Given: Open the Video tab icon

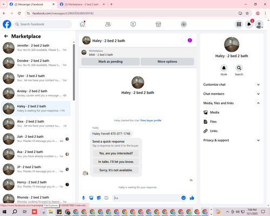Looking at the screenshot, I should pyautogui.click(x=133, y=24).
